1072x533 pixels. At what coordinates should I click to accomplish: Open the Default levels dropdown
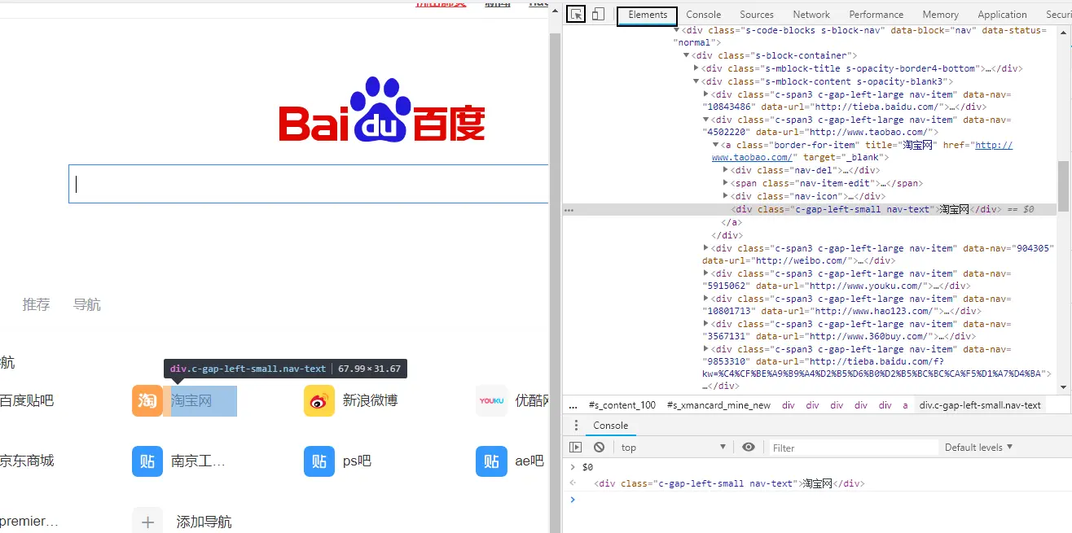point(978,448)
